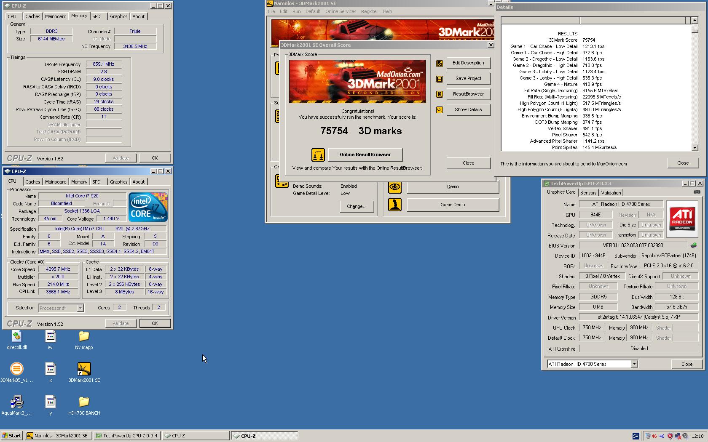
Task: Click the red security shield tray icon
Action: point(670,436)
